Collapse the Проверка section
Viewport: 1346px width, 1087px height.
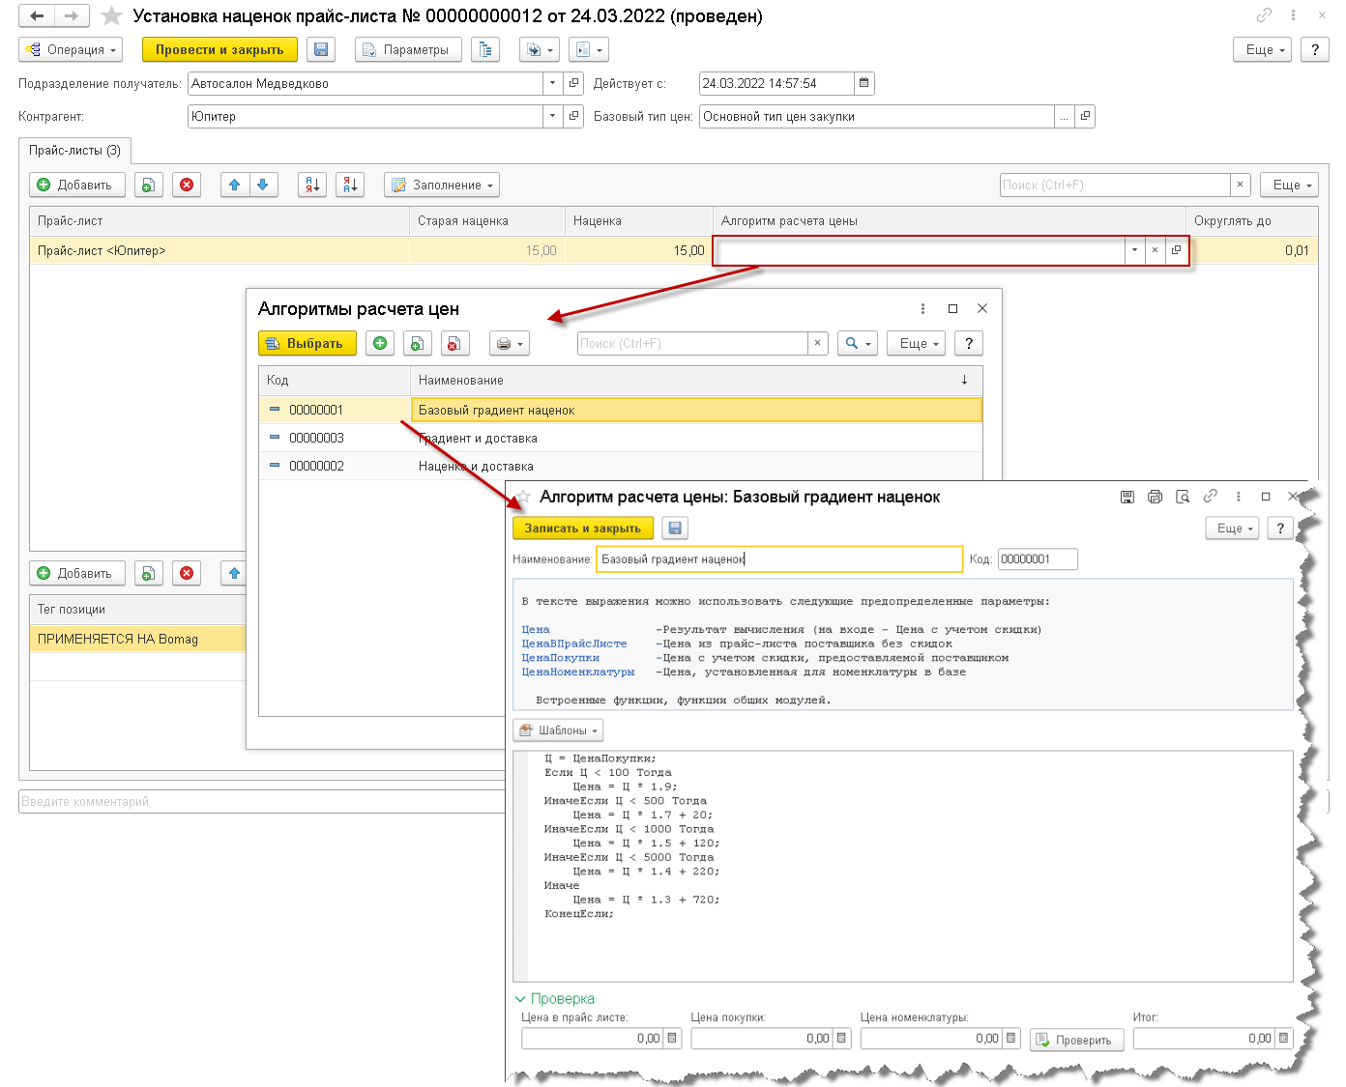coord(554,998)
